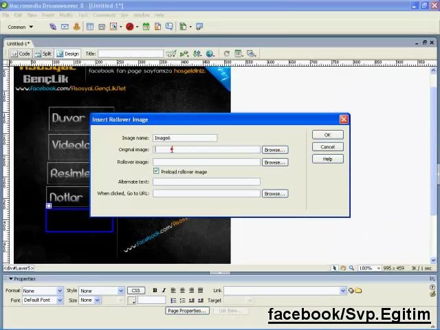This screenshot has height=330, width=440.
Task: Click the View Options toolbar icon
Action: 239,54
